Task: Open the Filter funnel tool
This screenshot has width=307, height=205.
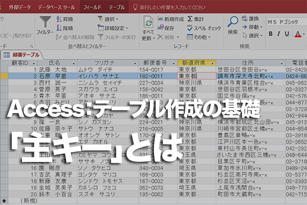Action: [45, 26]
